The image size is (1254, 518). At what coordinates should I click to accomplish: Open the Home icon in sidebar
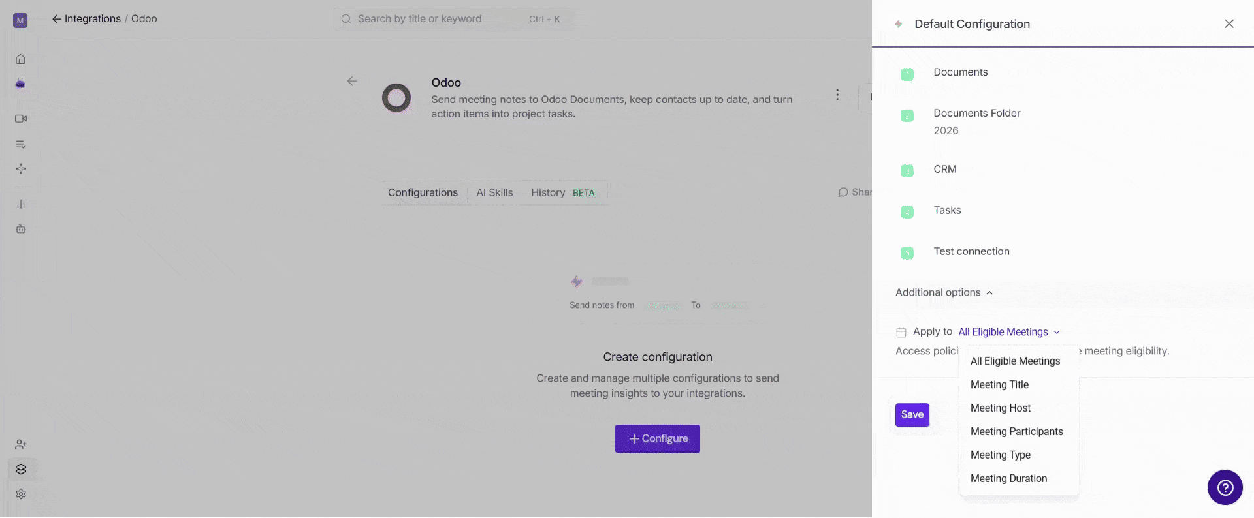pyautogui.click(x=20, y=59)
